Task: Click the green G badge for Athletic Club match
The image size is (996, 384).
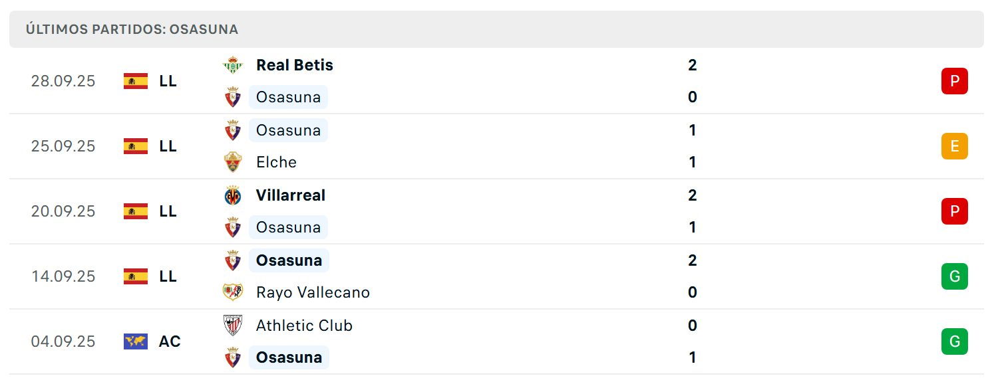Action: point(955,341)
